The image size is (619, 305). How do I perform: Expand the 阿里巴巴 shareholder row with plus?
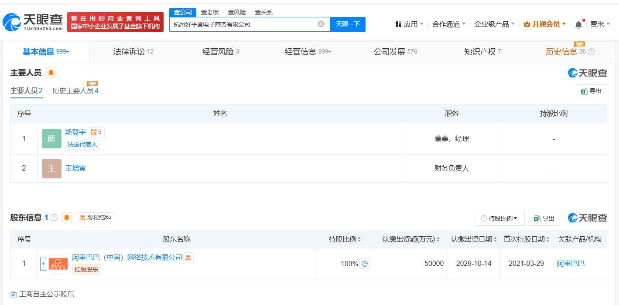pyautogui.click(x=43, y=264)
